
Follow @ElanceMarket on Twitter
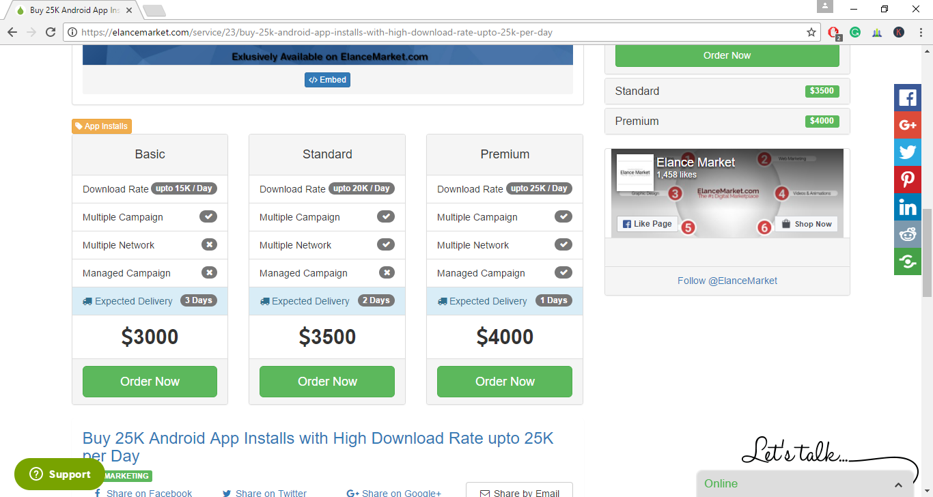coord(727,281)
